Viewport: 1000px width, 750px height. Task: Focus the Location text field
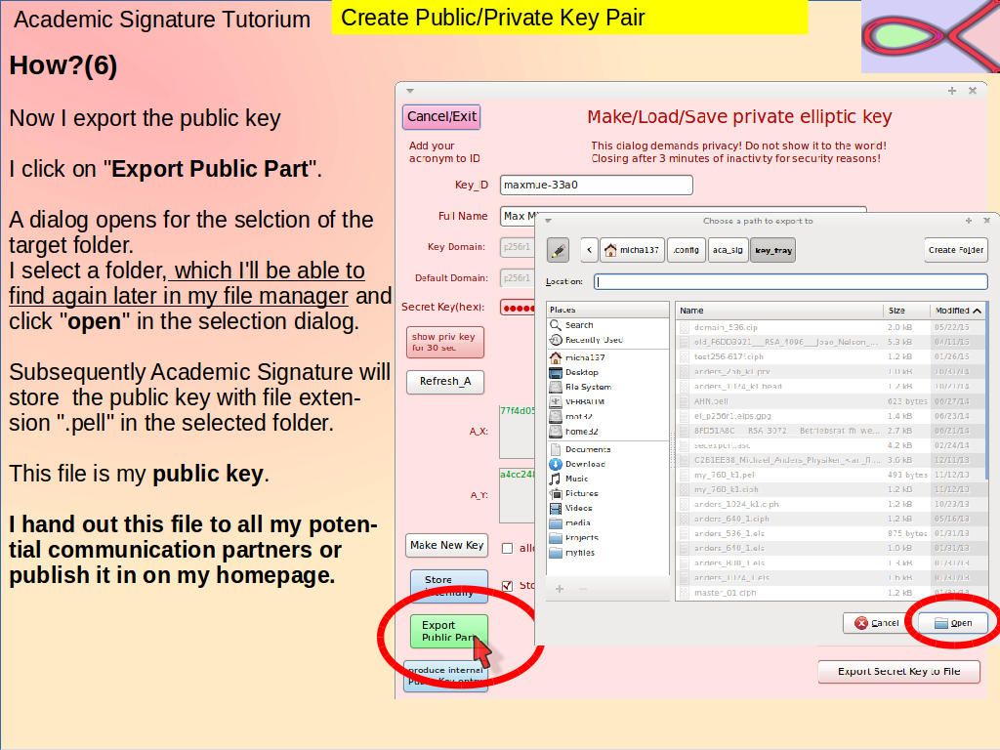pyautogui.click(x=791, y=281)
